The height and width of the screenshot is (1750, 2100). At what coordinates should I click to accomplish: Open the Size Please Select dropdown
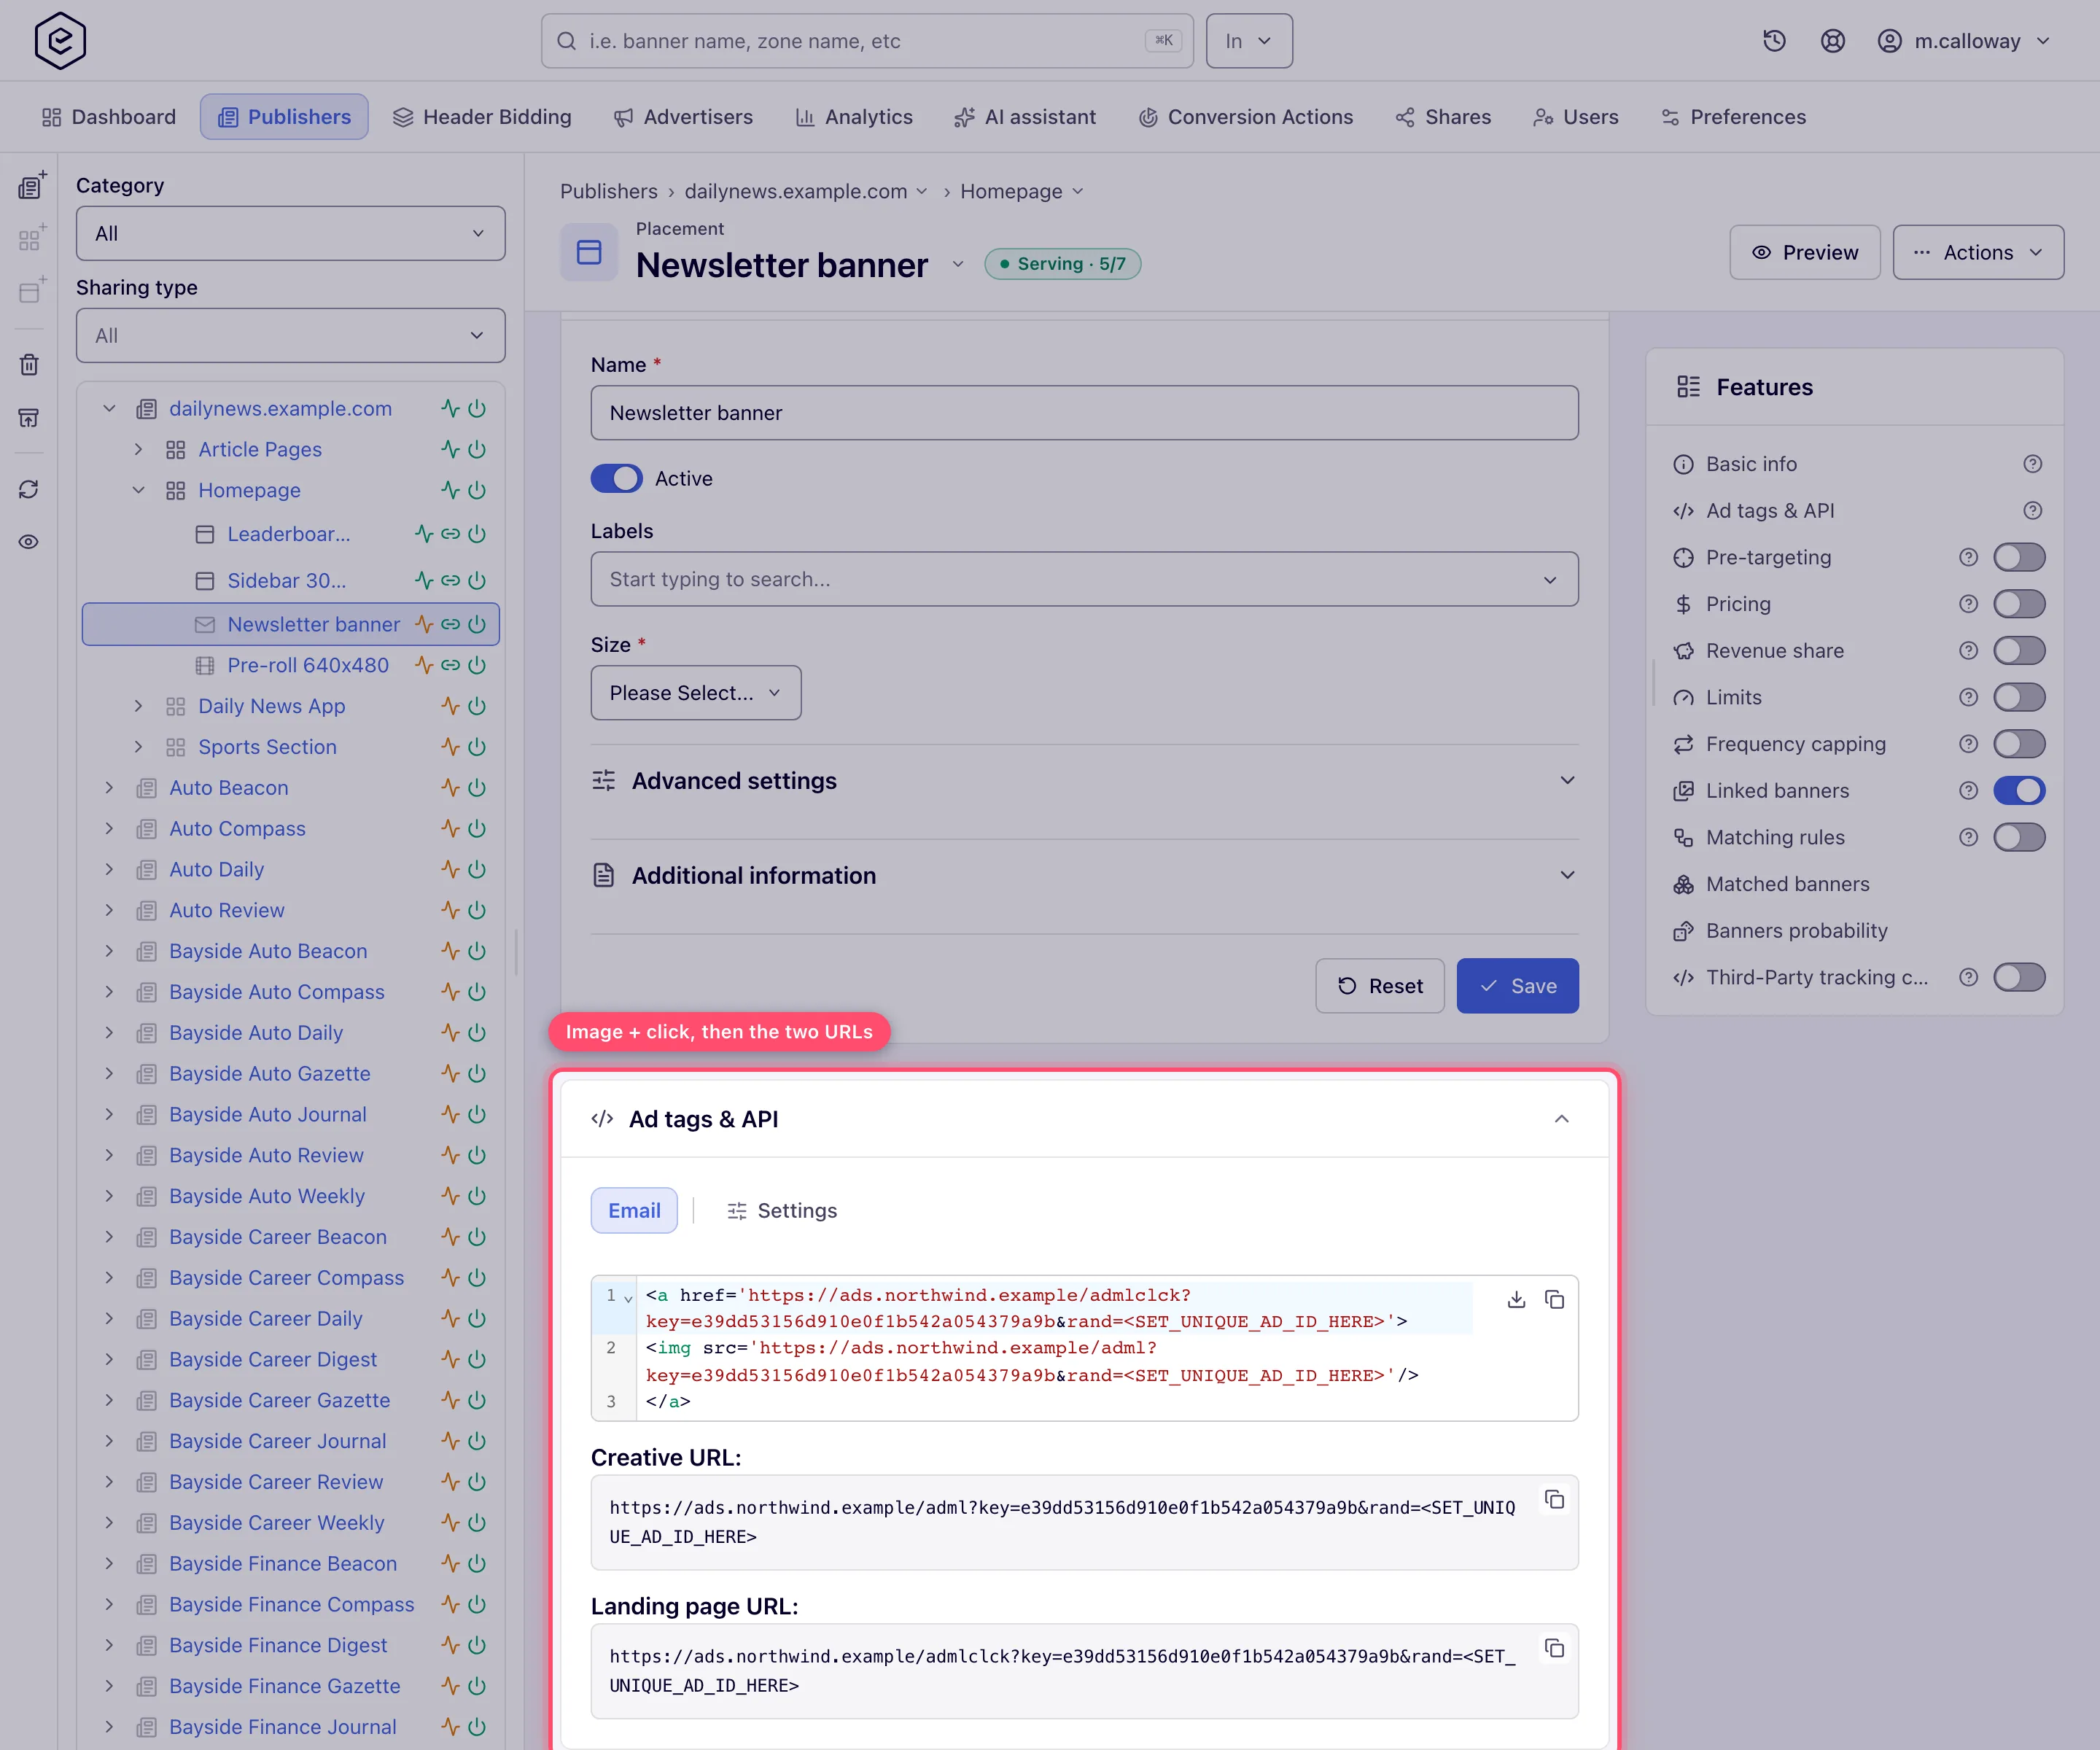pos(695,693)
